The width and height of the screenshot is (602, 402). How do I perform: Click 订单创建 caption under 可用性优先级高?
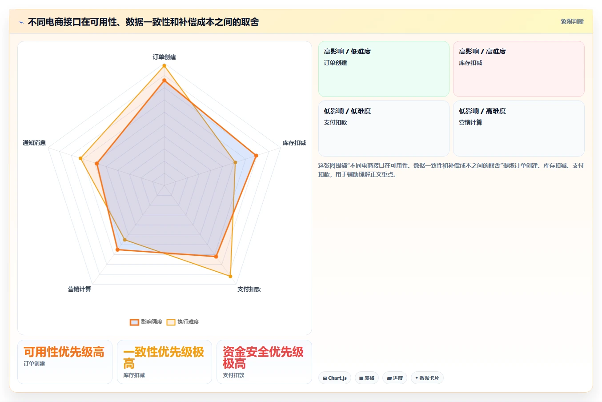(x=34, y=364)
